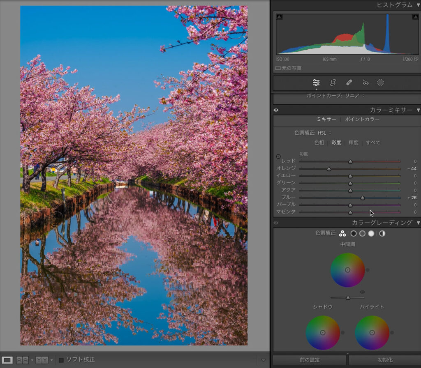The image size is (421, 368).
Task: Open the Masking tool circle icon
Action: (x=381, y=83)
